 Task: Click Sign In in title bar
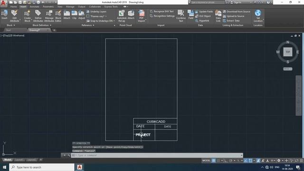[236, 2]
